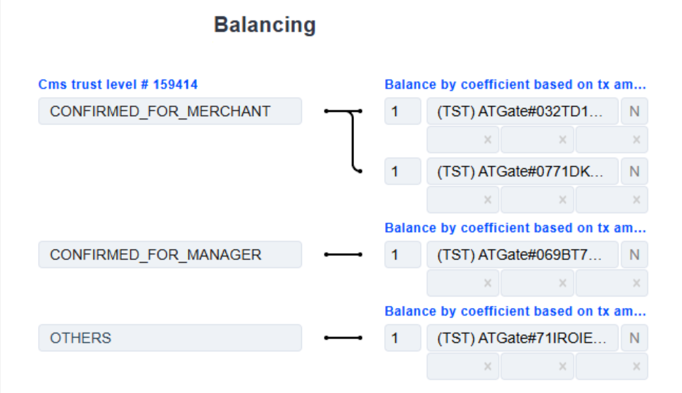Screen dimensions: 682x393
Task: Clear last field under ATGate#0771DK row
Action: [636, 200]
